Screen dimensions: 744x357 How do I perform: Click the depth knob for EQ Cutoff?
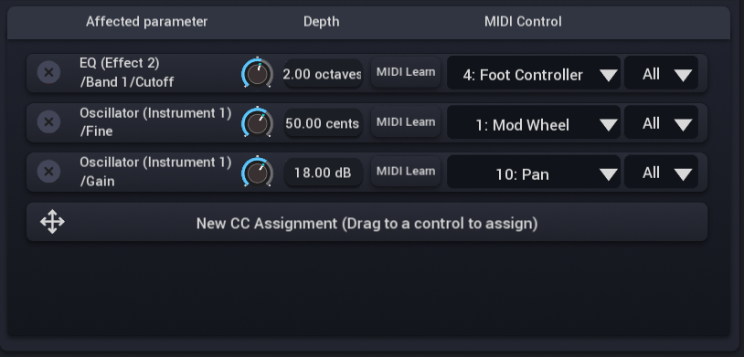[x=257, y=73]
